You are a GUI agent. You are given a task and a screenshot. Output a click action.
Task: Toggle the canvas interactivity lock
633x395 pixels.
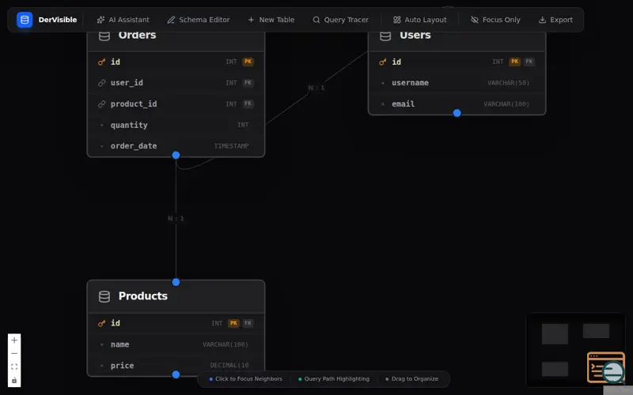pyautogui.click(x=14, y=380)
